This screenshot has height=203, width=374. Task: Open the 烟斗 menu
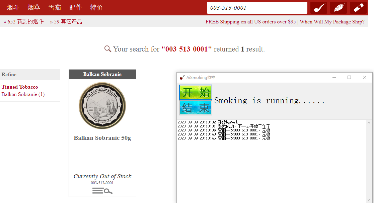[13, 8]
